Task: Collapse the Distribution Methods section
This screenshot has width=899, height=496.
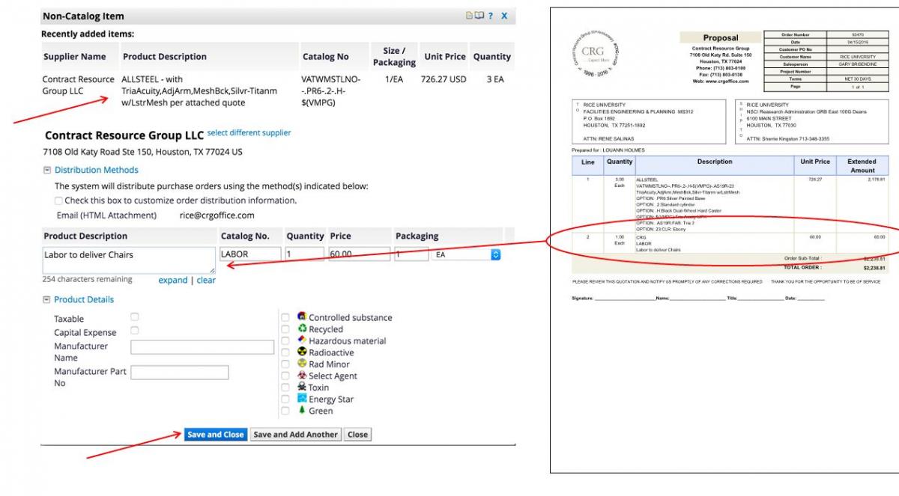Action: 47,171
